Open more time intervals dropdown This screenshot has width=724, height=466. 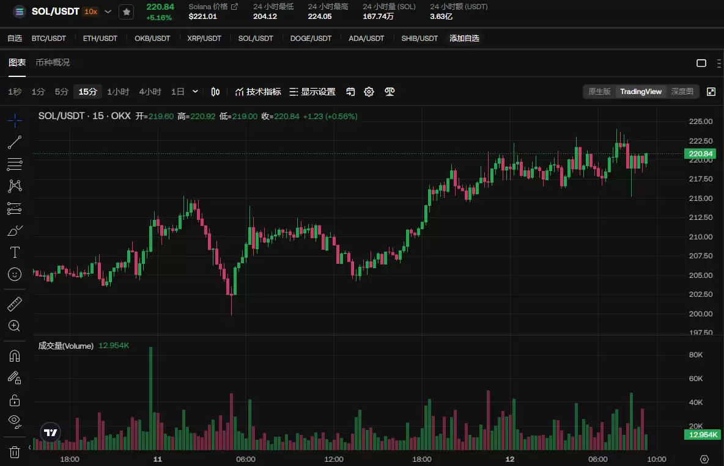click(195, 92)
